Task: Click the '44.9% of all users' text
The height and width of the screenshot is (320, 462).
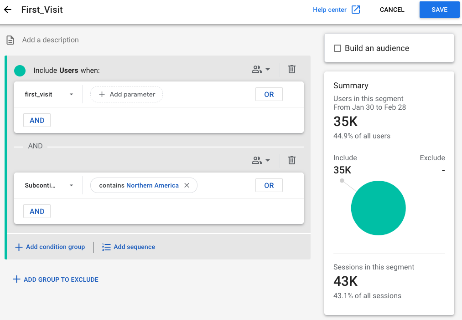Action: (x=362, y=136)
